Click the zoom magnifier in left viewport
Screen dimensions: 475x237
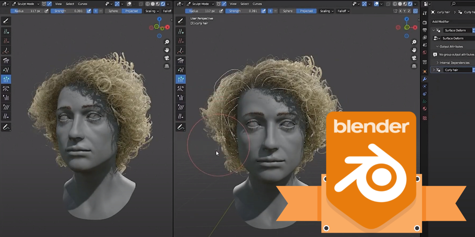pos(167,42)
